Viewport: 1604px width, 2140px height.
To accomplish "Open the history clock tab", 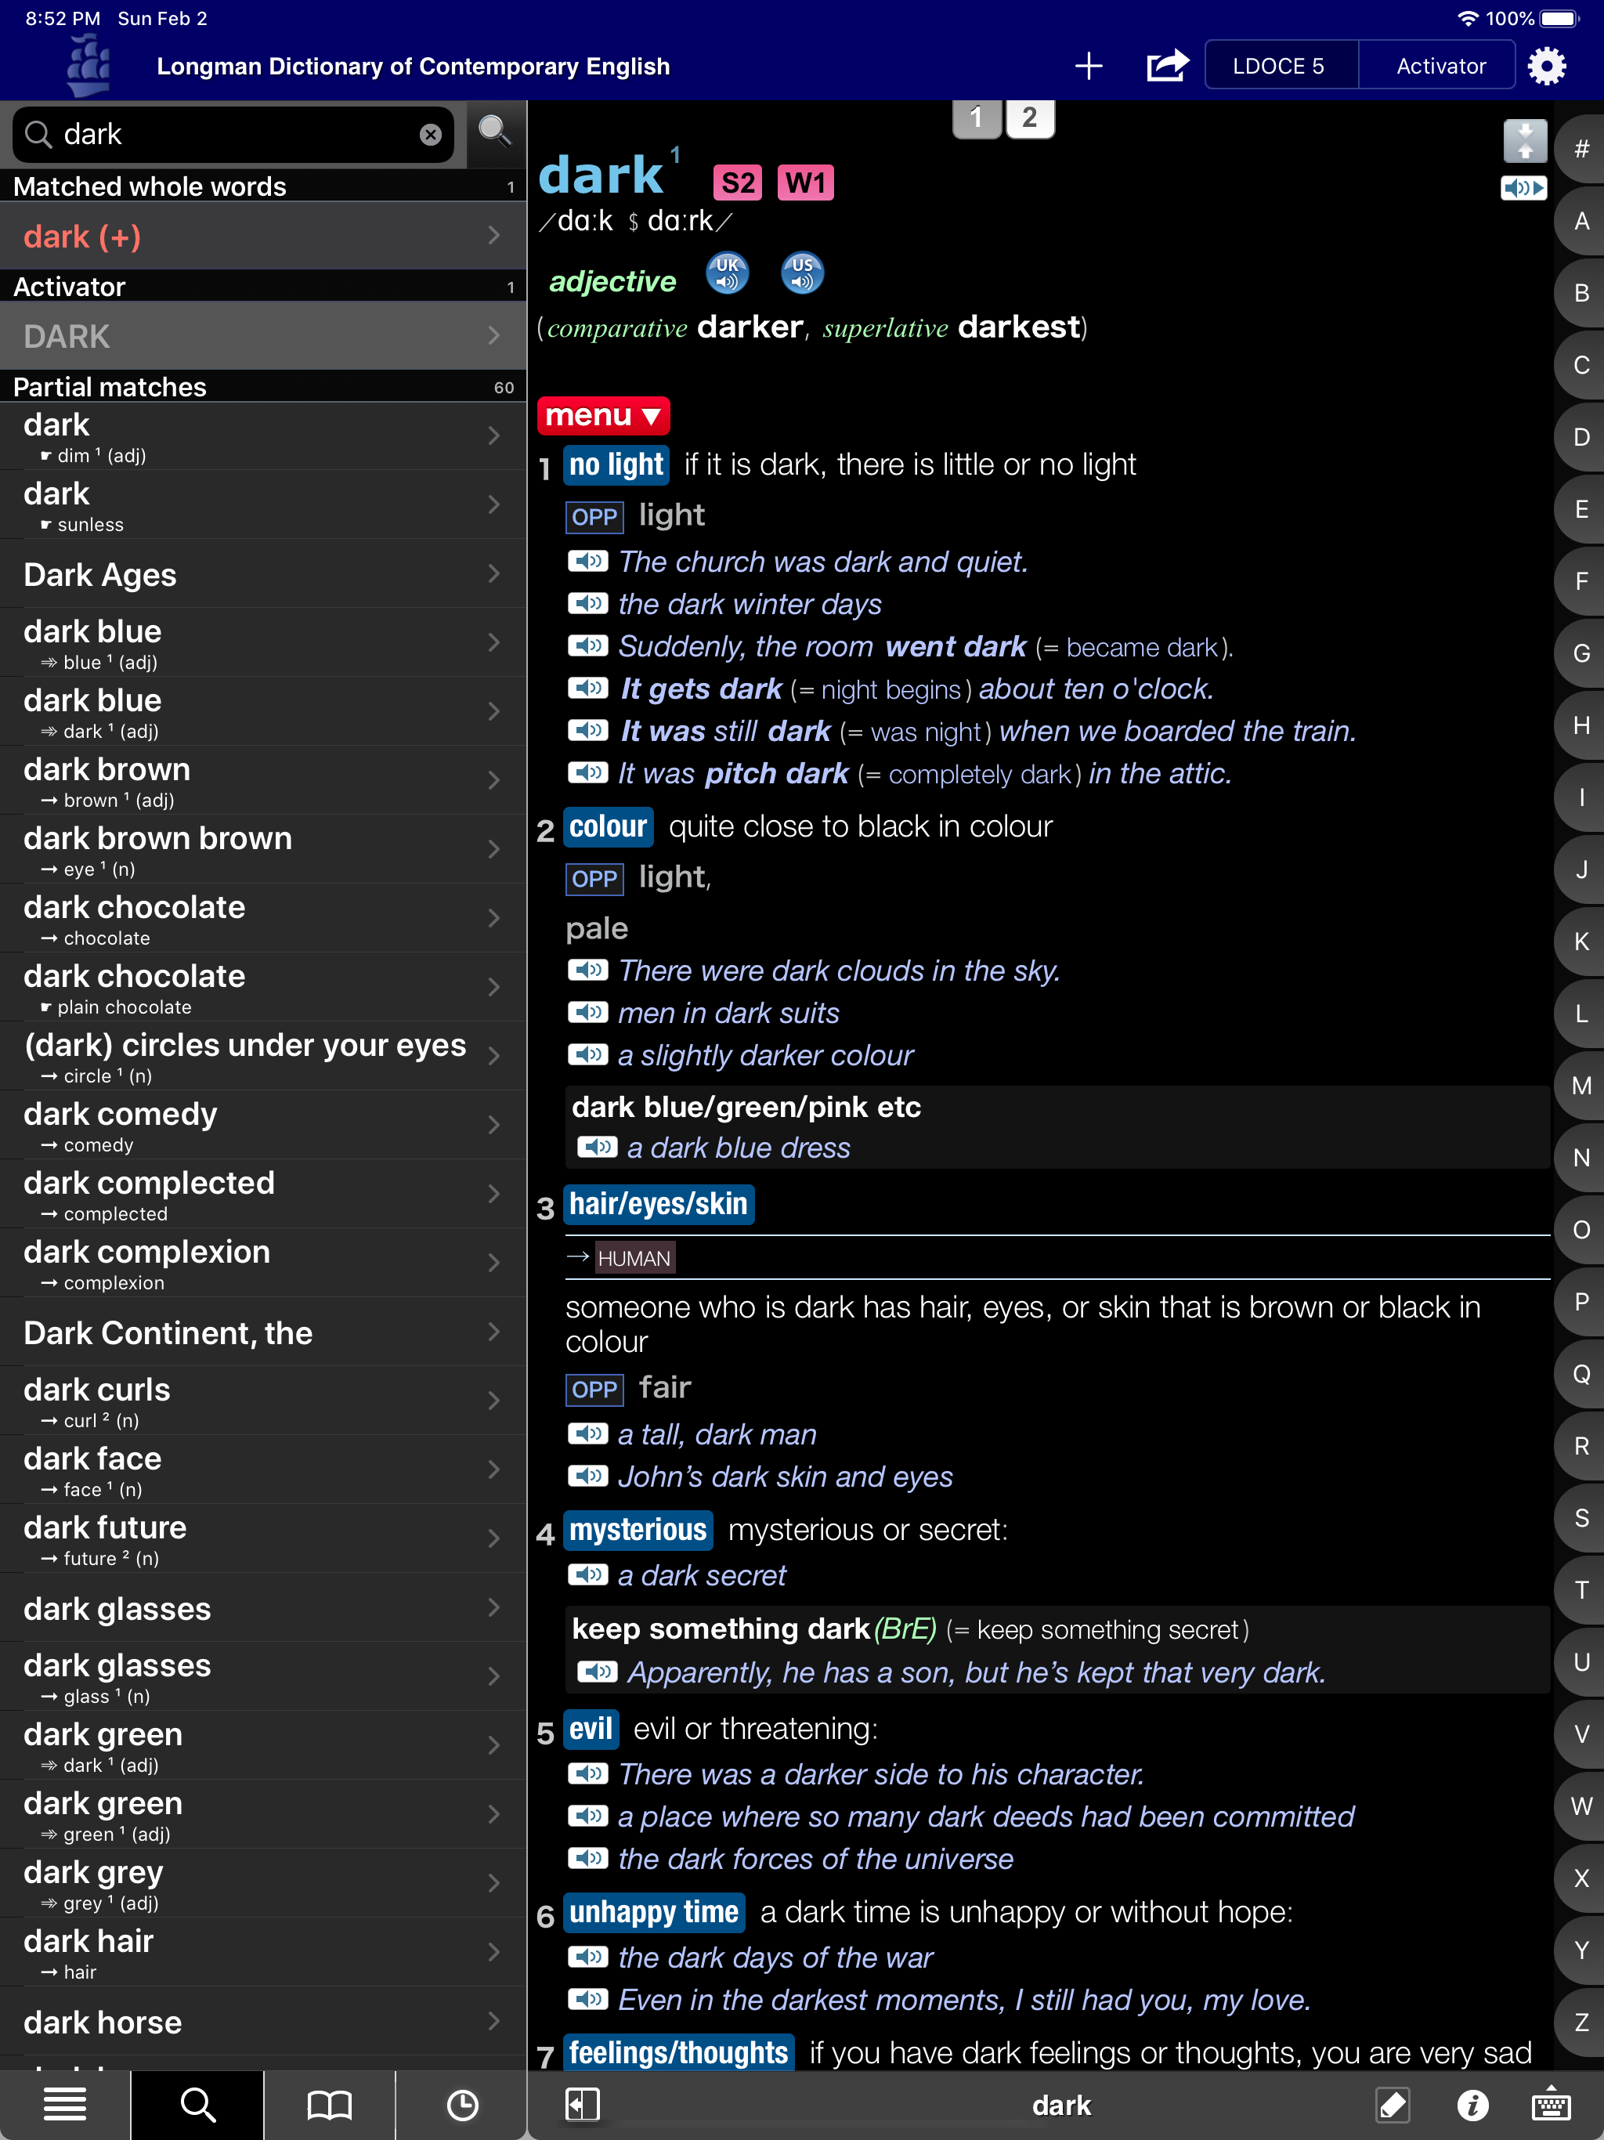I will pos(461,2106).
